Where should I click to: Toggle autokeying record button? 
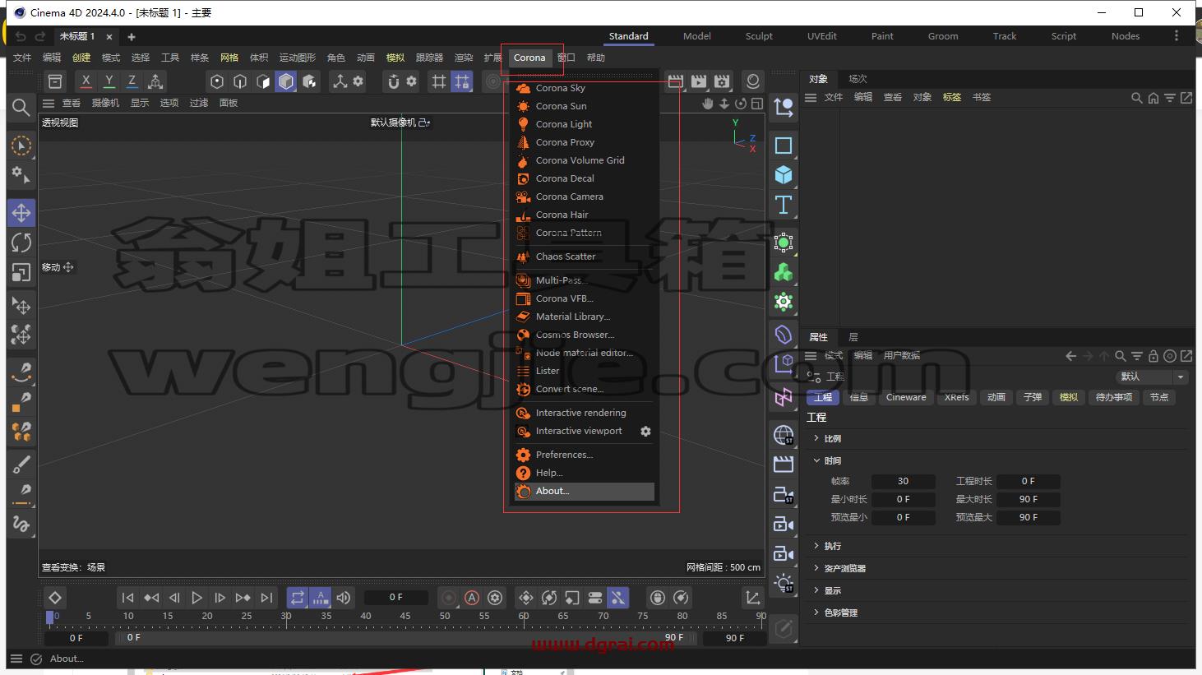pyautogui.click(x=472, y=598)
